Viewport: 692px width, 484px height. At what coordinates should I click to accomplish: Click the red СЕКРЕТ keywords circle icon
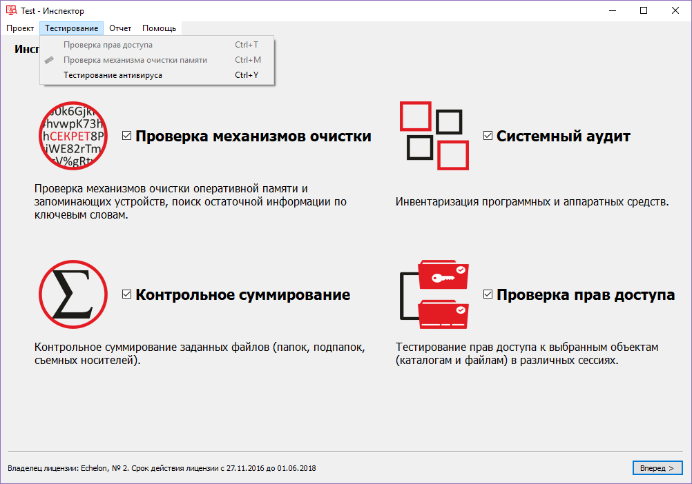[x=73, y=136]
